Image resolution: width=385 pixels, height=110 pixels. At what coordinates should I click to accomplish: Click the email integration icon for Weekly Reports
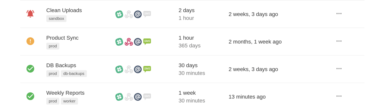138,97
